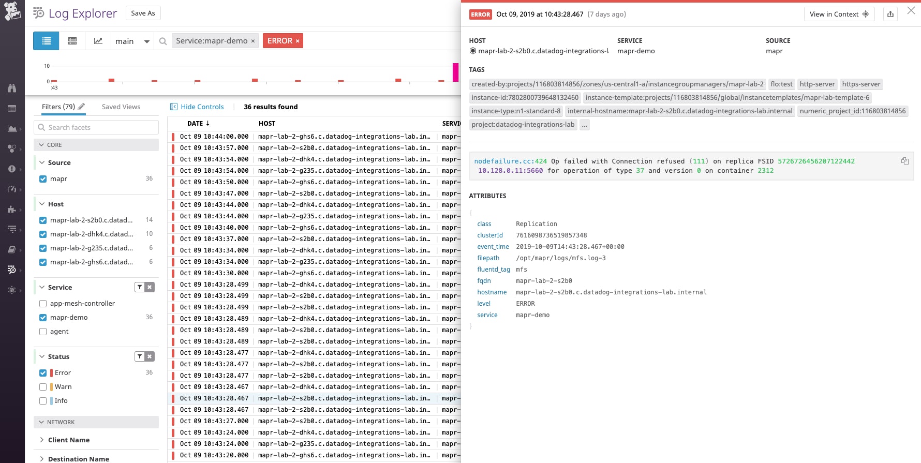
Task: Click the share/export icon in log panel
Action: 890,14
